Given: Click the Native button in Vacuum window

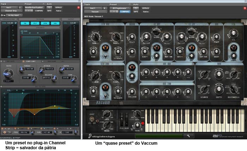Looking at the screenshot, I should (x=146, y=12).
